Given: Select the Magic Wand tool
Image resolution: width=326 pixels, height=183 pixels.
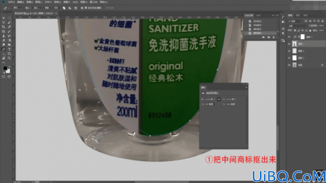Looking at the screenshot, I should (9, 23).
